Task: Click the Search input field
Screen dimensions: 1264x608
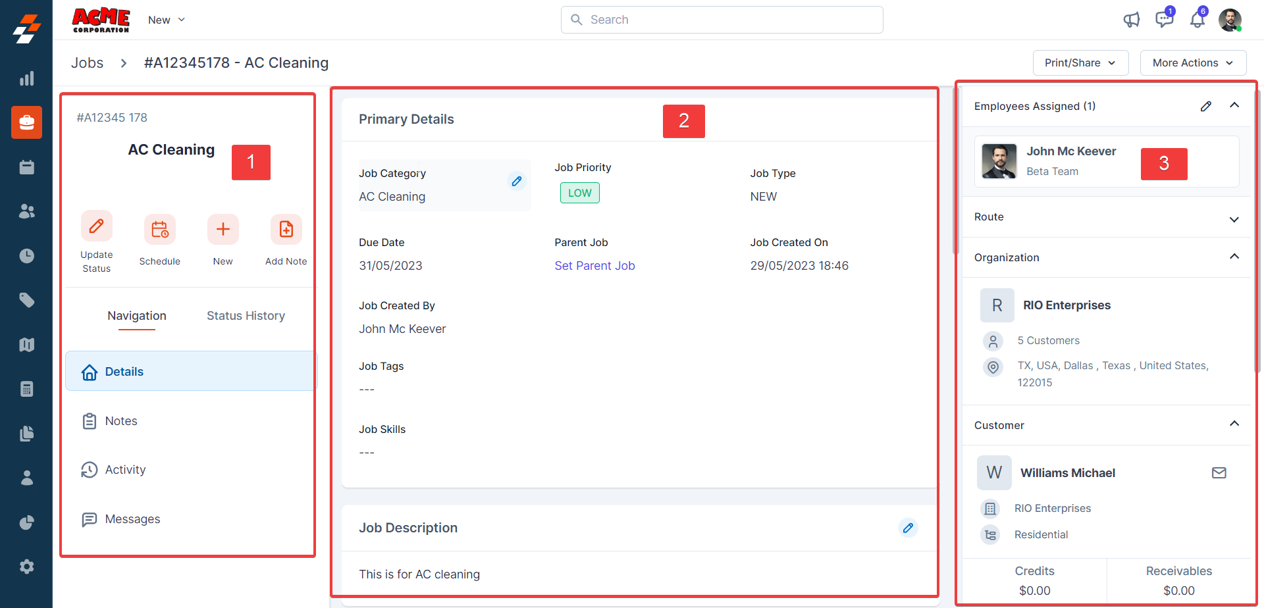Action: pyautogui.click(x=722, y=20)
